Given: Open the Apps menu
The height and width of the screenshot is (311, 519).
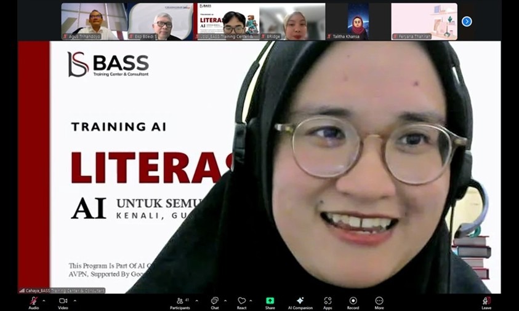Looking at the screenshot, I should click(x=328, y=301).
